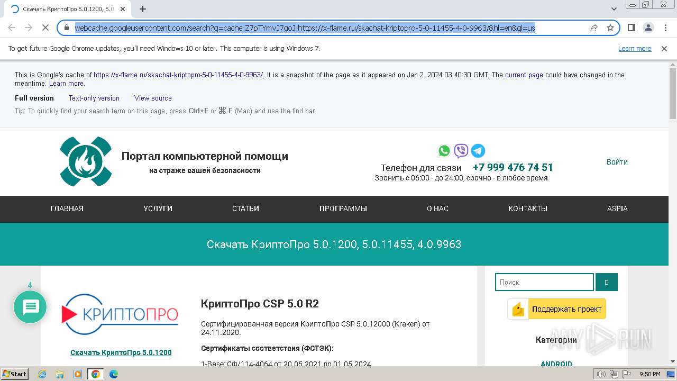Click the Viber contact icon
677x381 pixels.
click(x=461, y=151)
